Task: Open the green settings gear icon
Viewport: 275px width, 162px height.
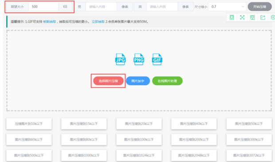Action: (273, 17)
